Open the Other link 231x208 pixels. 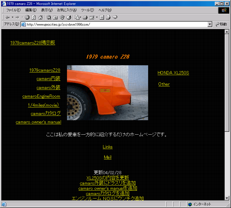click(x=164, y=84)
